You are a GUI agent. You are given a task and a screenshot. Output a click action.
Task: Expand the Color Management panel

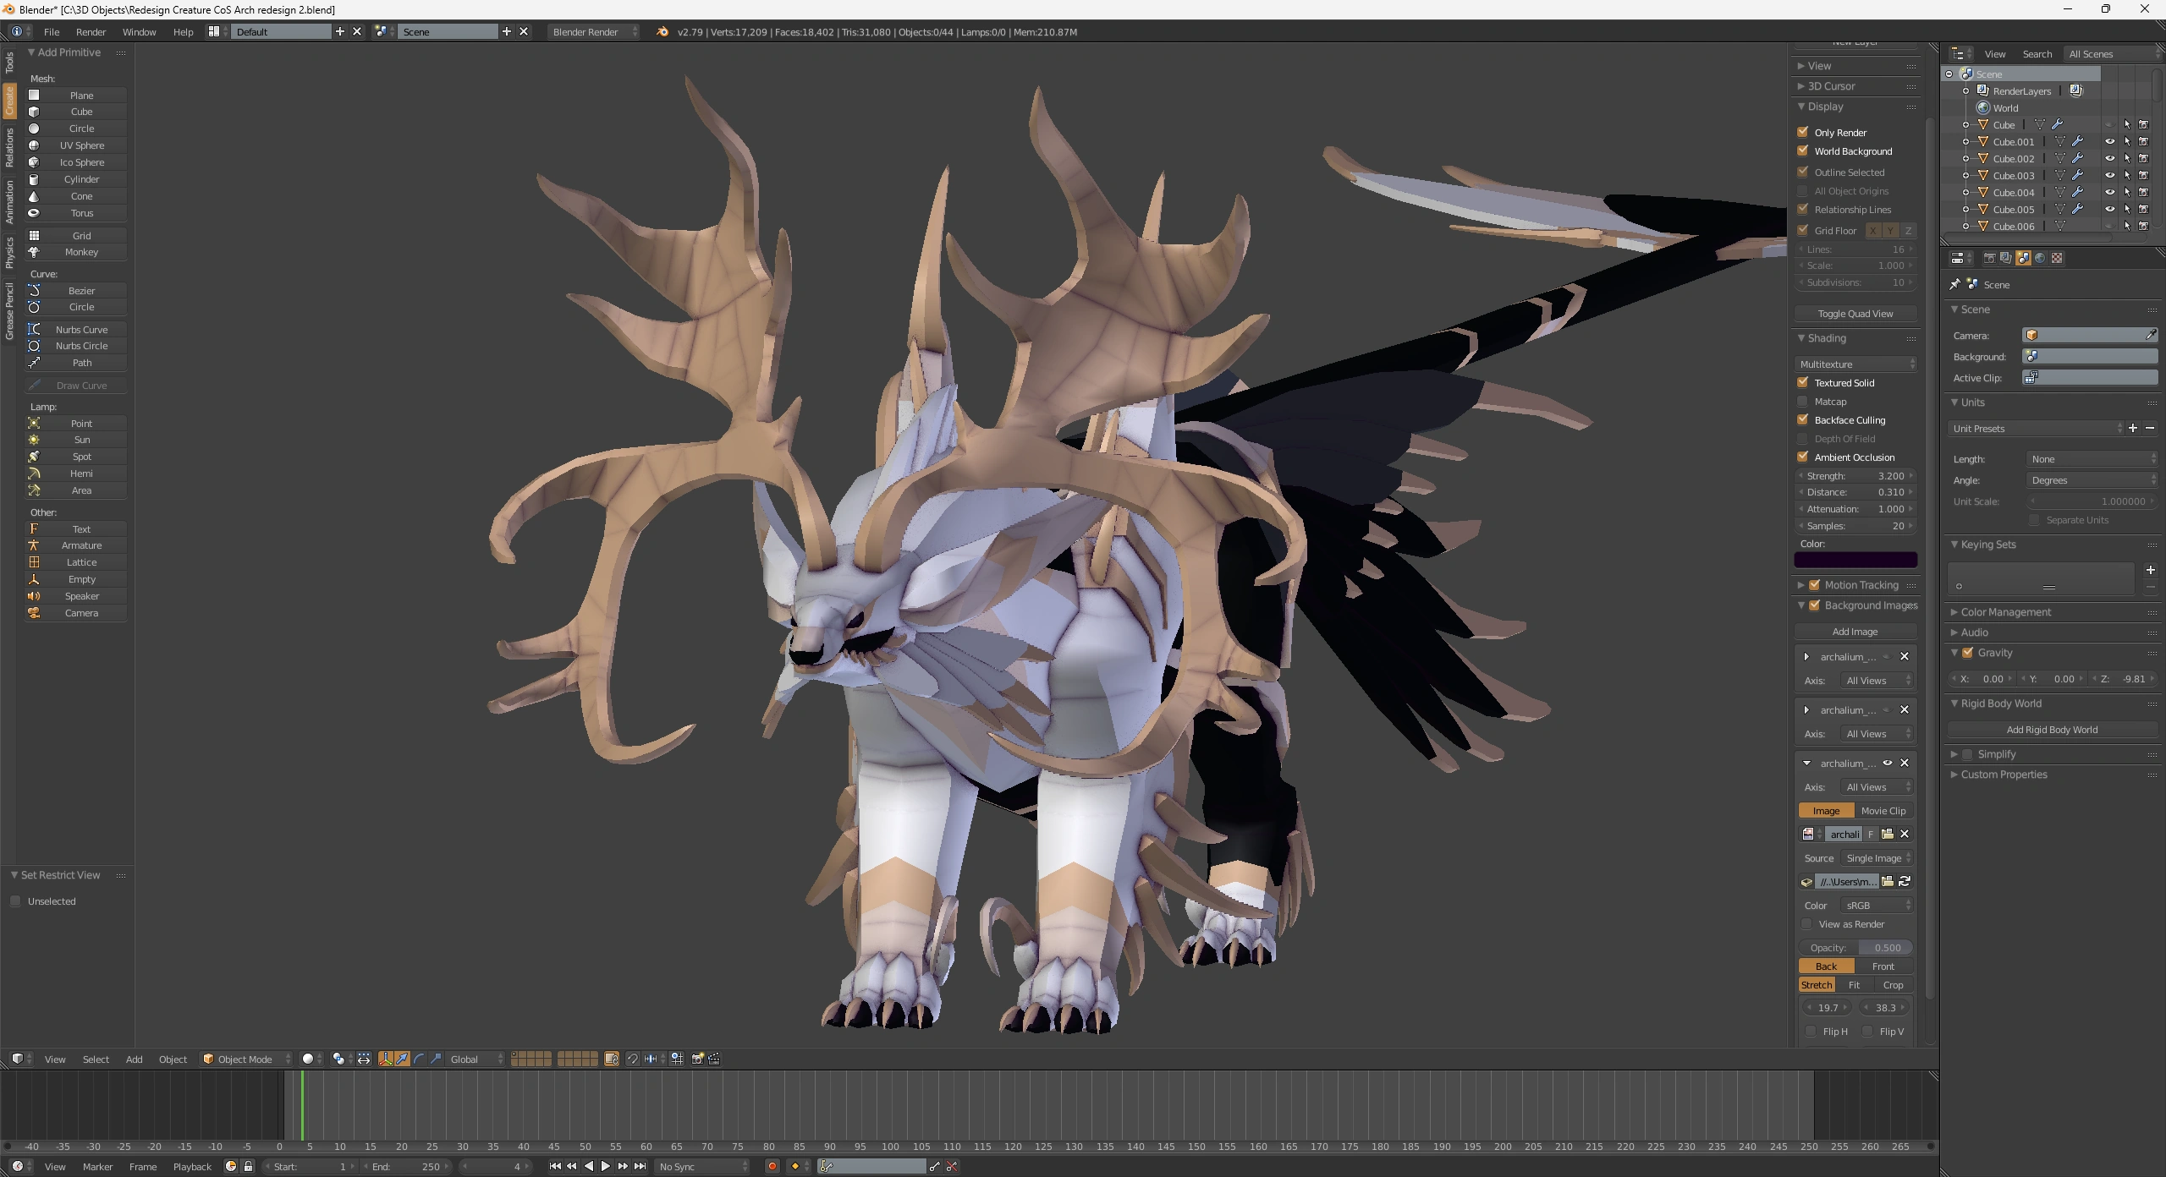point(2005,612)
